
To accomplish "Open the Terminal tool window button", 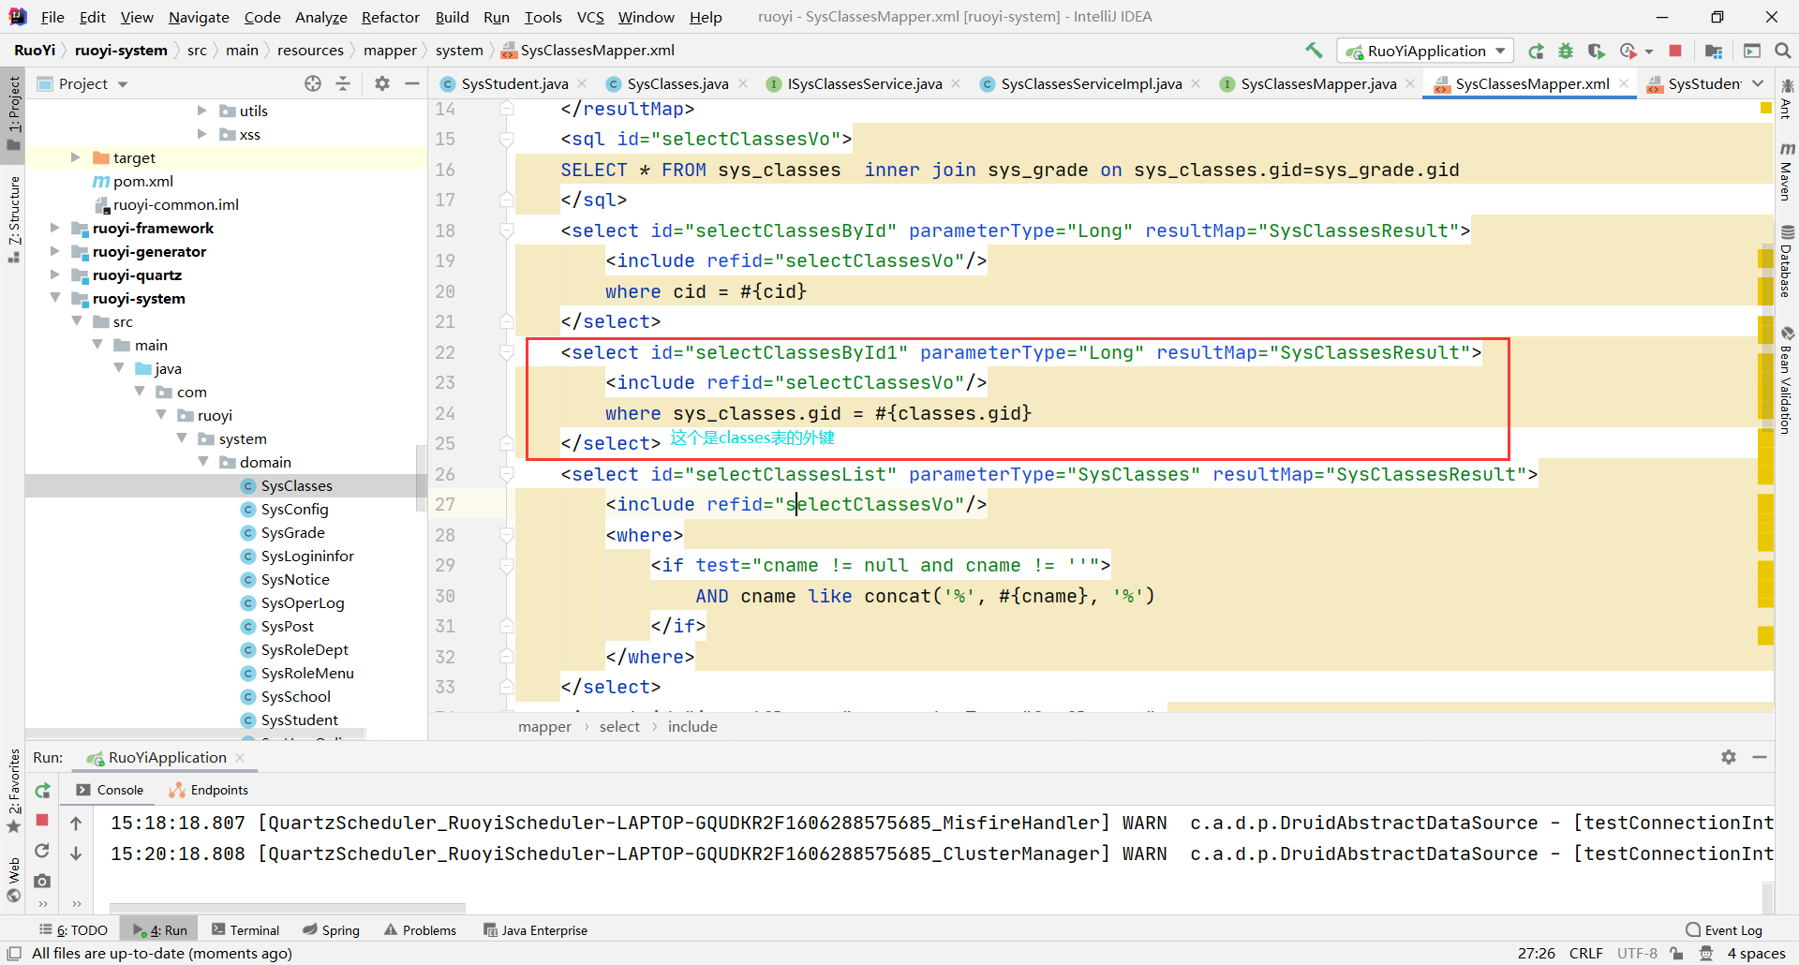I will point(245,929).
